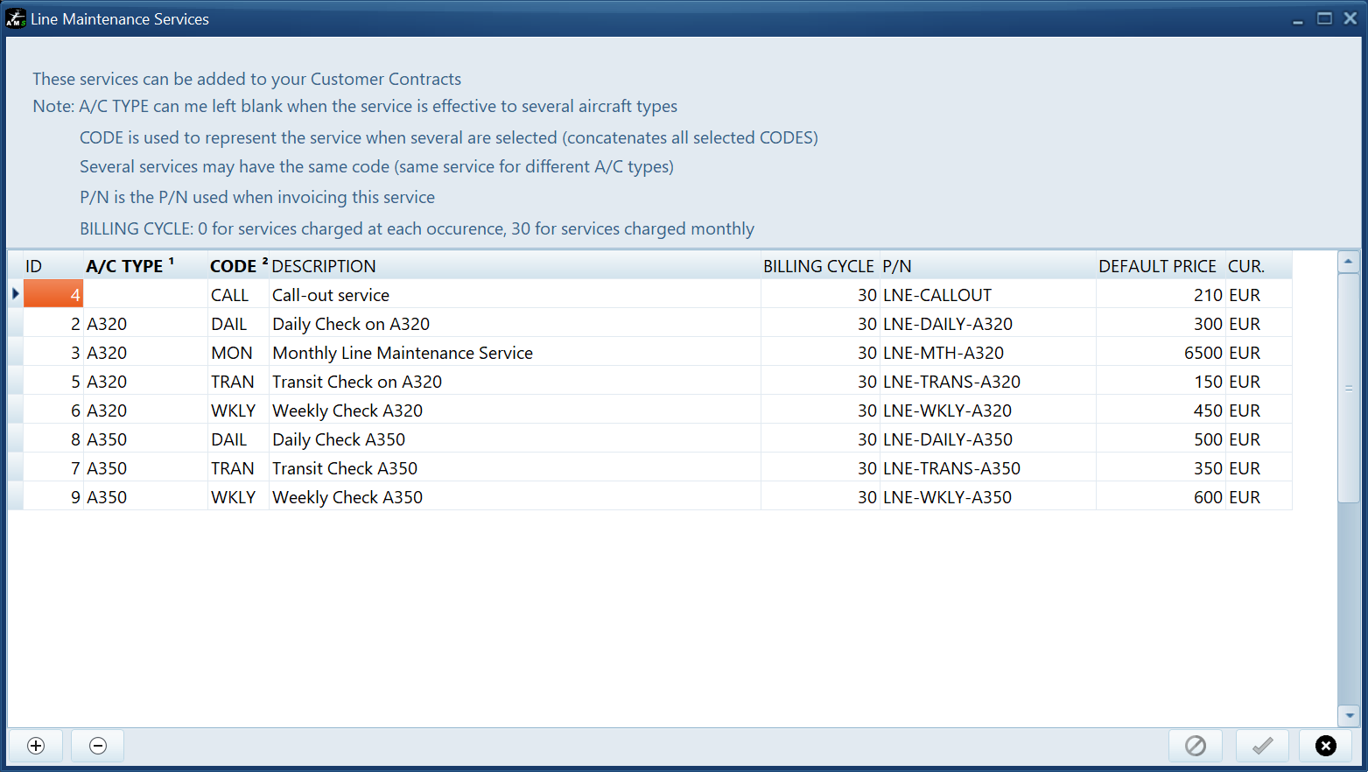
Task: Select the default price 300 cell
Action: (1160, 324)
